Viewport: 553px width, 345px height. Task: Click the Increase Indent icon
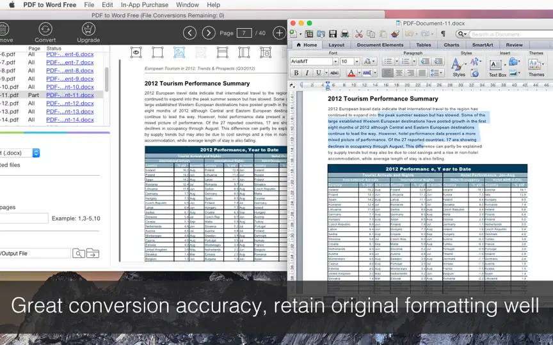(x=438, y=61)
